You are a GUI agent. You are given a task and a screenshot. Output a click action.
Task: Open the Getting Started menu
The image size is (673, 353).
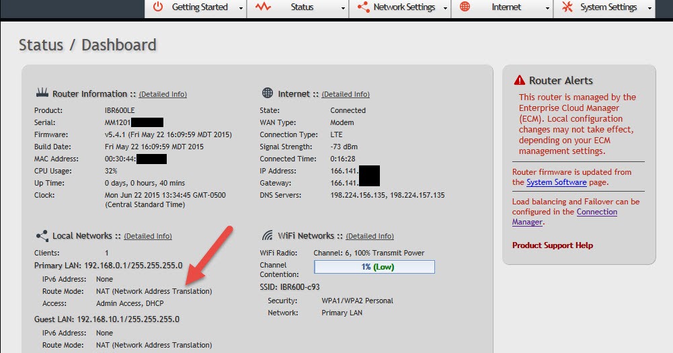pyautogui.click(x=196, y=8)
